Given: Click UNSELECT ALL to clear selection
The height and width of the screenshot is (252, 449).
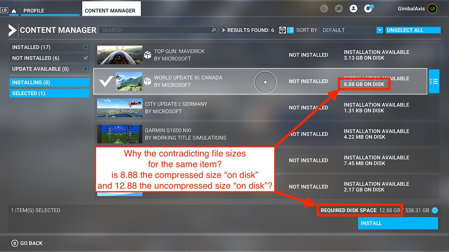Looking at the screenshot, I should pyautogui.click(x=413, y=30).
